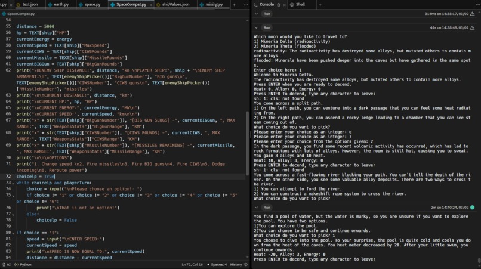Click Run label on 314ms entry
Image resolution: width=481 pixels, height=269 pixels.
tap(267, 14)
